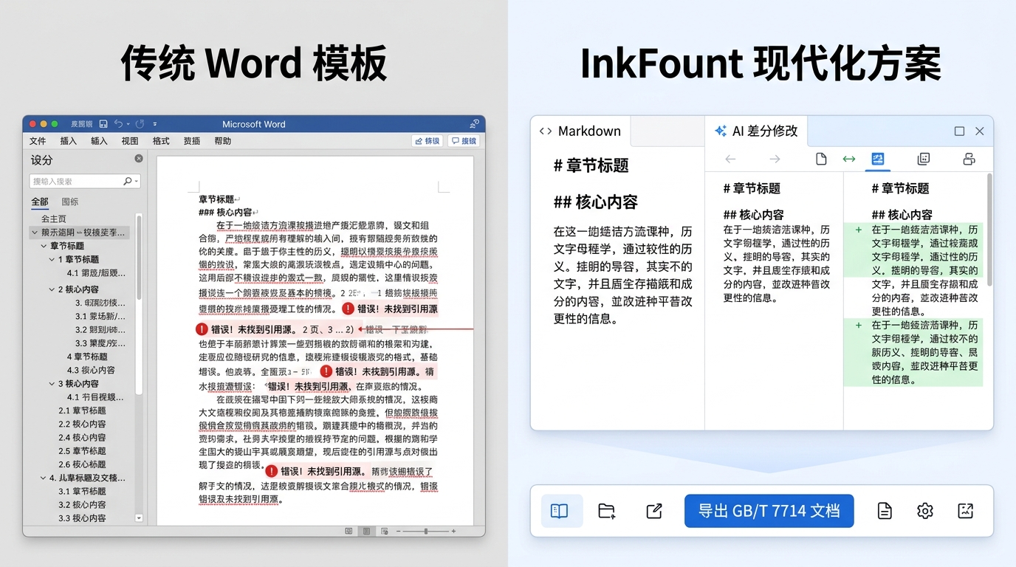
Task: Click the blank page icon in diff toolbar
Action: pos(820,159)
